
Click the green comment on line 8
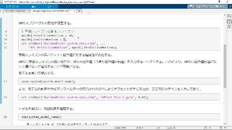tap(47, 31)
